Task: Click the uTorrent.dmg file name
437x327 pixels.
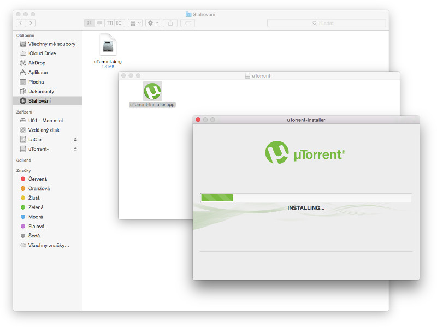Action: [108, 62]
